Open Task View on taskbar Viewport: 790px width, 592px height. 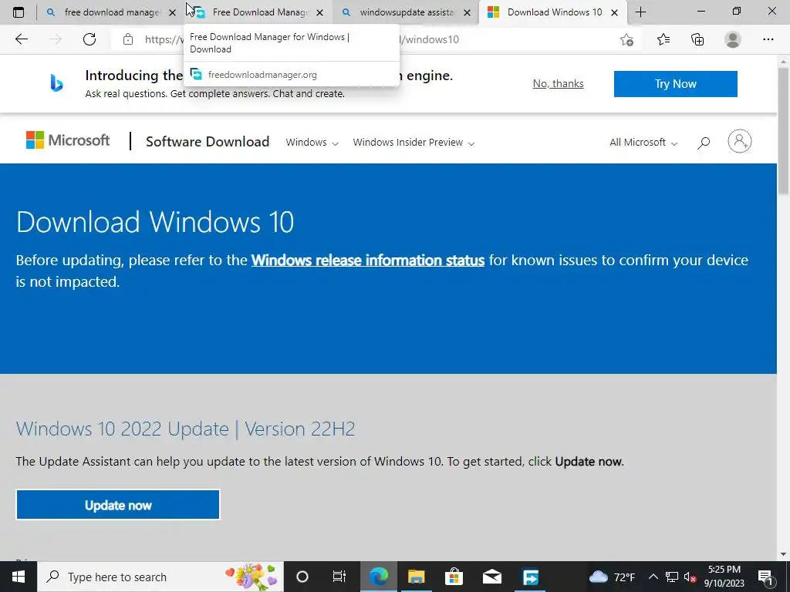339,577
